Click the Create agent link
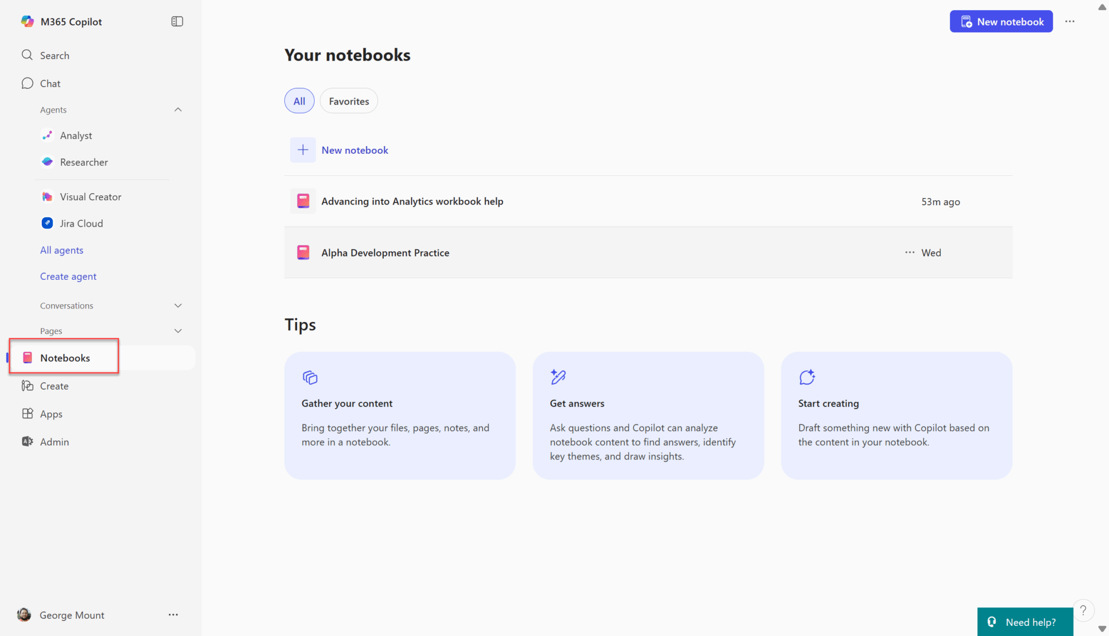Screen dimensions: 1109x636 tap(68, 277)
